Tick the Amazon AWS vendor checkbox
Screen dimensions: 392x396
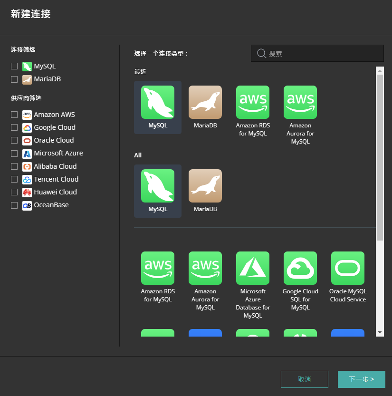pyautogui.click(x=14, y=115)
